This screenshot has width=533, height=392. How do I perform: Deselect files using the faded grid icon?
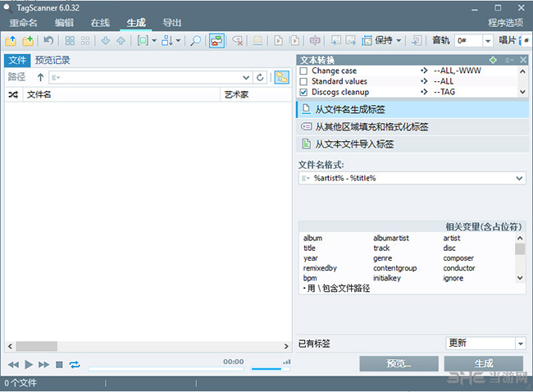click(85, 41)
